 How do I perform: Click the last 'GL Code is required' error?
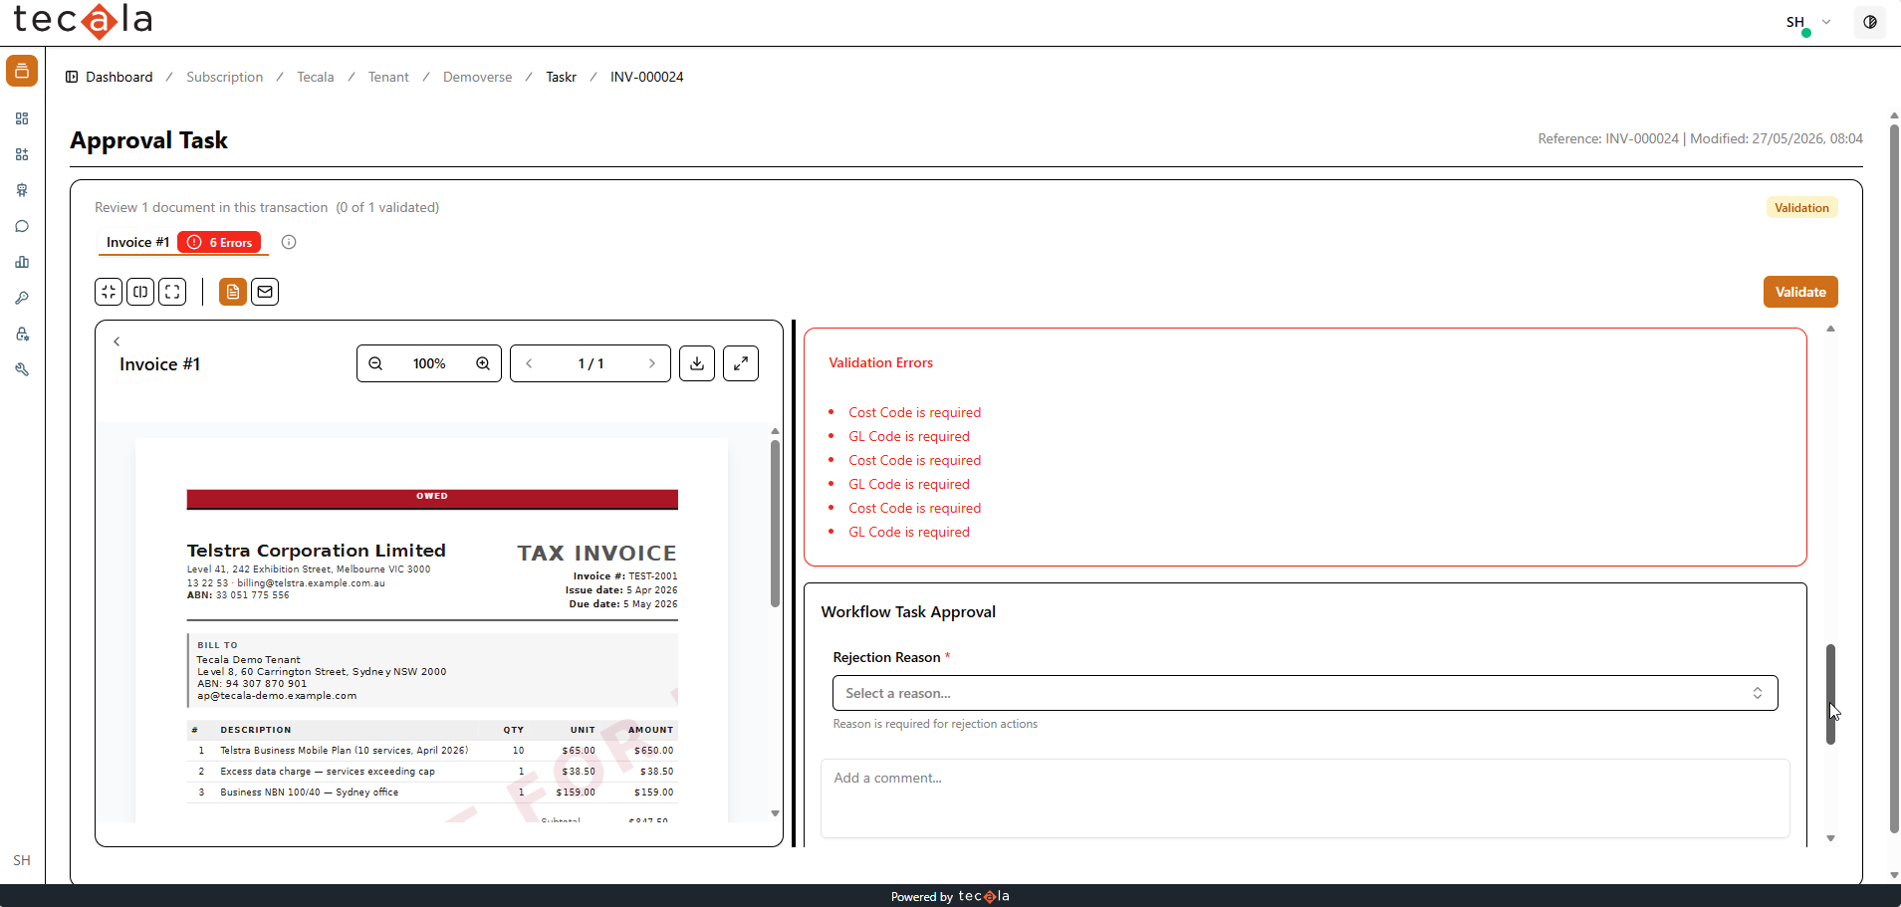(909, 532)
